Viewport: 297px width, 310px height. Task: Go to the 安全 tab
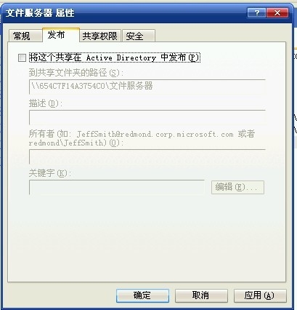click(x=139, y=36)
